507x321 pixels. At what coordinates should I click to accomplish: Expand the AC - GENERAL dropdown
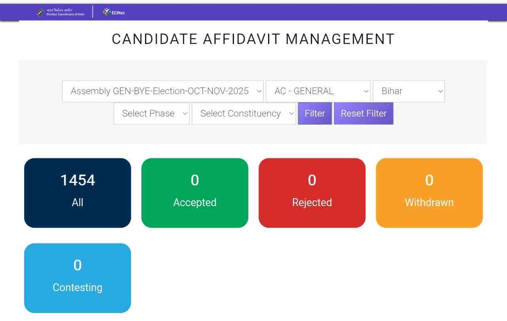(x=318, y=91)
